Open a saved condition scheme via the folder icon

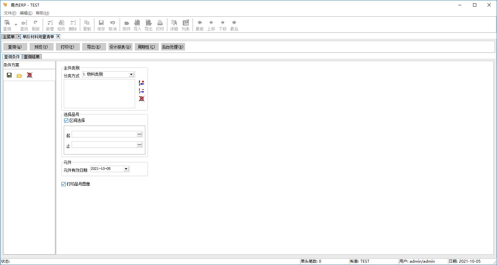19,75
